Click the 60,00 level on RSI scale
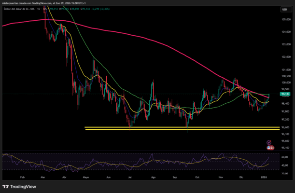The width and height of the screenshot is (295, 193). pos(284,157)
